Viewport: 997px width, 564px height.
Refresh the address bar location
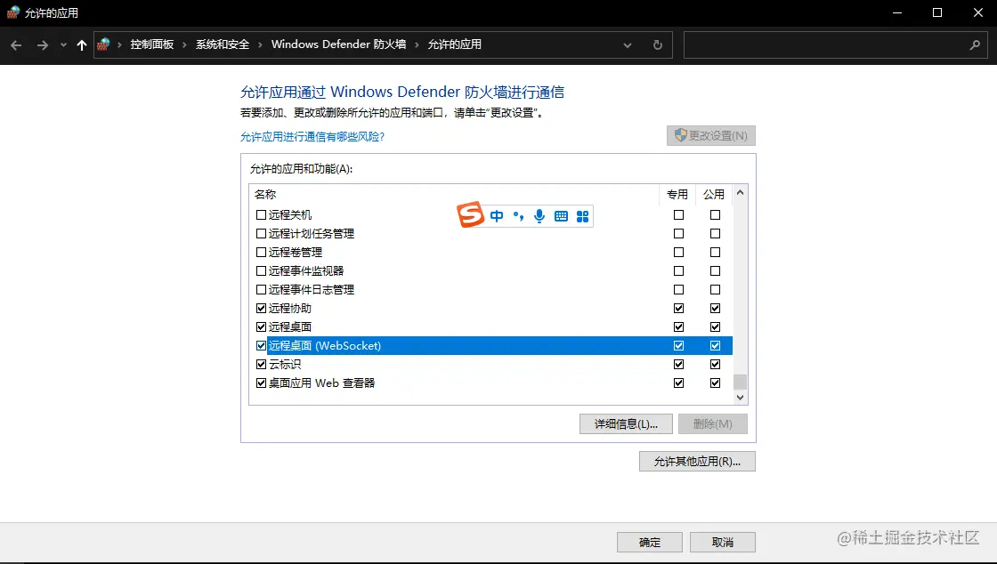coord(658,45)
